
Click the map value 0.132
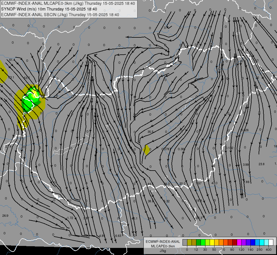tap(229, 148)
